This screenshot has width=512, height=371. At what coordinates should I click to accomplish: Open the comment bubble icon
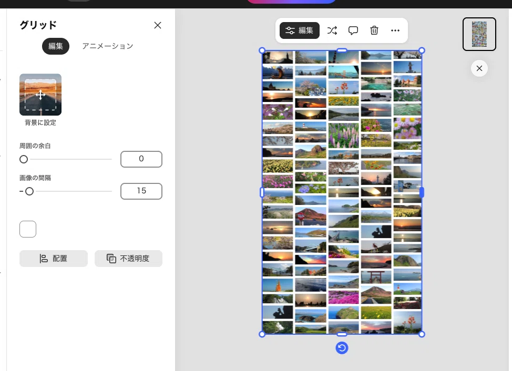353,30
